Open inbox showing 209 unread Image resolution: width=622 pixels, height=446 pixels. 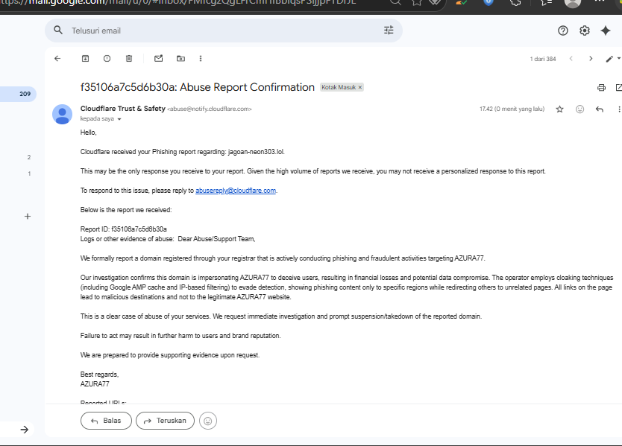coord(18,94)
